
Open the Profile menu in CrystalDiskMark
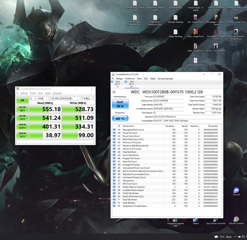pos(33,93)
